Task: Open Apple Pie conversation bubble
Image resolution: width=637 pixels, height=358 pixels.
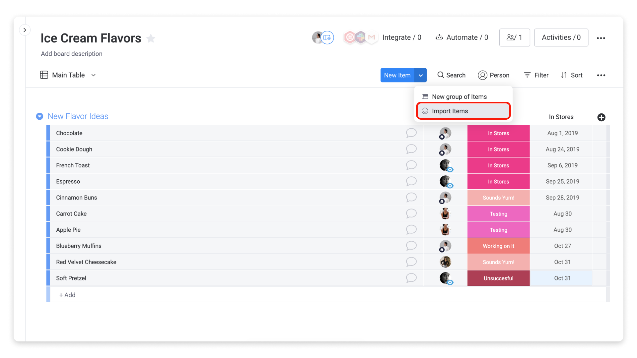Action: [411, 230]
